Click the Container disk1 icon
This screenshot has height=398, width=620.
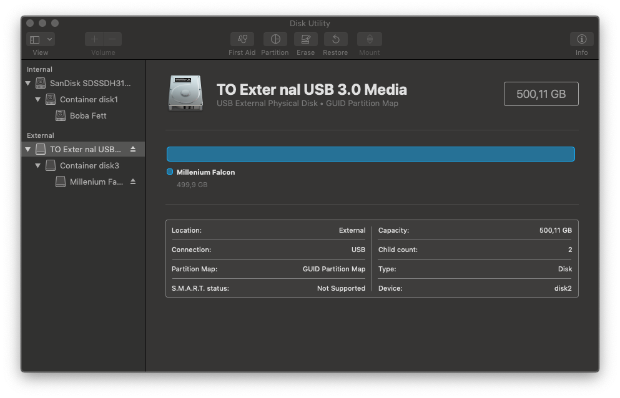tap(51, 99)
